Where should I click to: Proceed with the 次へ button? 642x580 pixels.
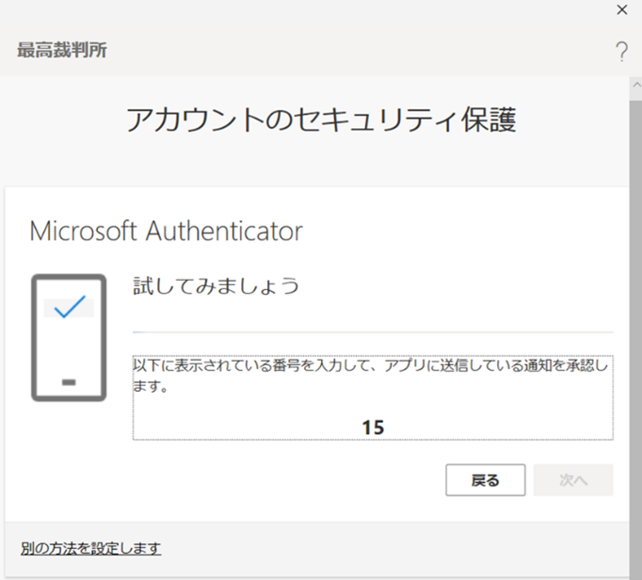pos(573,480)
